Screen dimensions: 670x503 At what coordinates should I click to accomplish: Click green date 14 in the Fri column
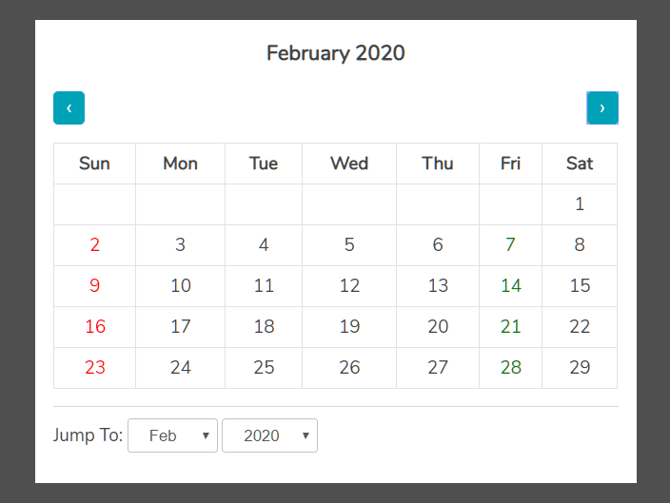coord(510,286)
